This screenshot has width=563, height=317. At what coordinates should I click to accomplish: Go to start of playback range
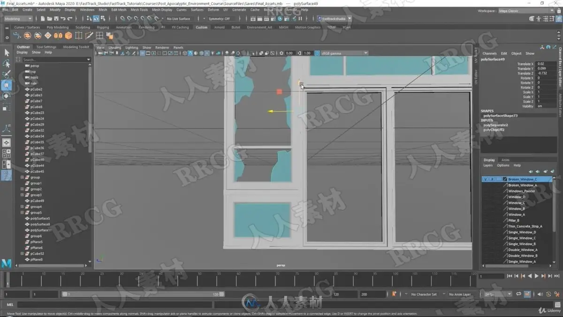point(510,276)
